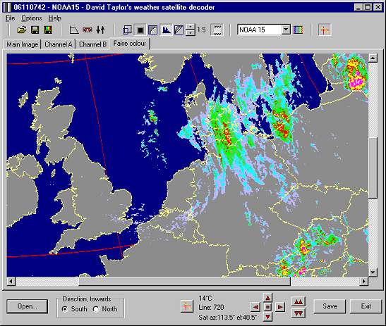The height and width of the screenshot is (326, 386).
Task: Open the Options menu
Action: click(x=32, y=18)
